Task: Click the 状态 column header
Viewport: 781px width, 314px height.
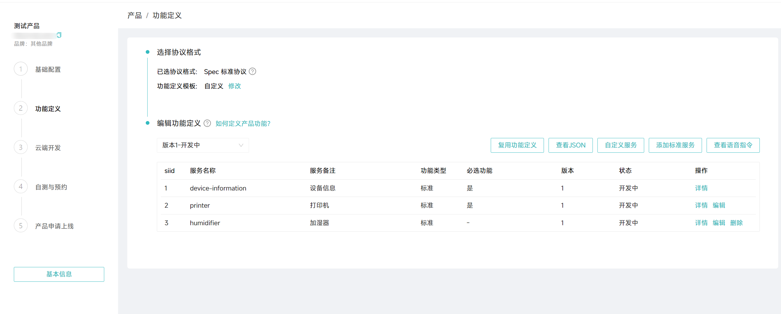Action: pos(625,171)
